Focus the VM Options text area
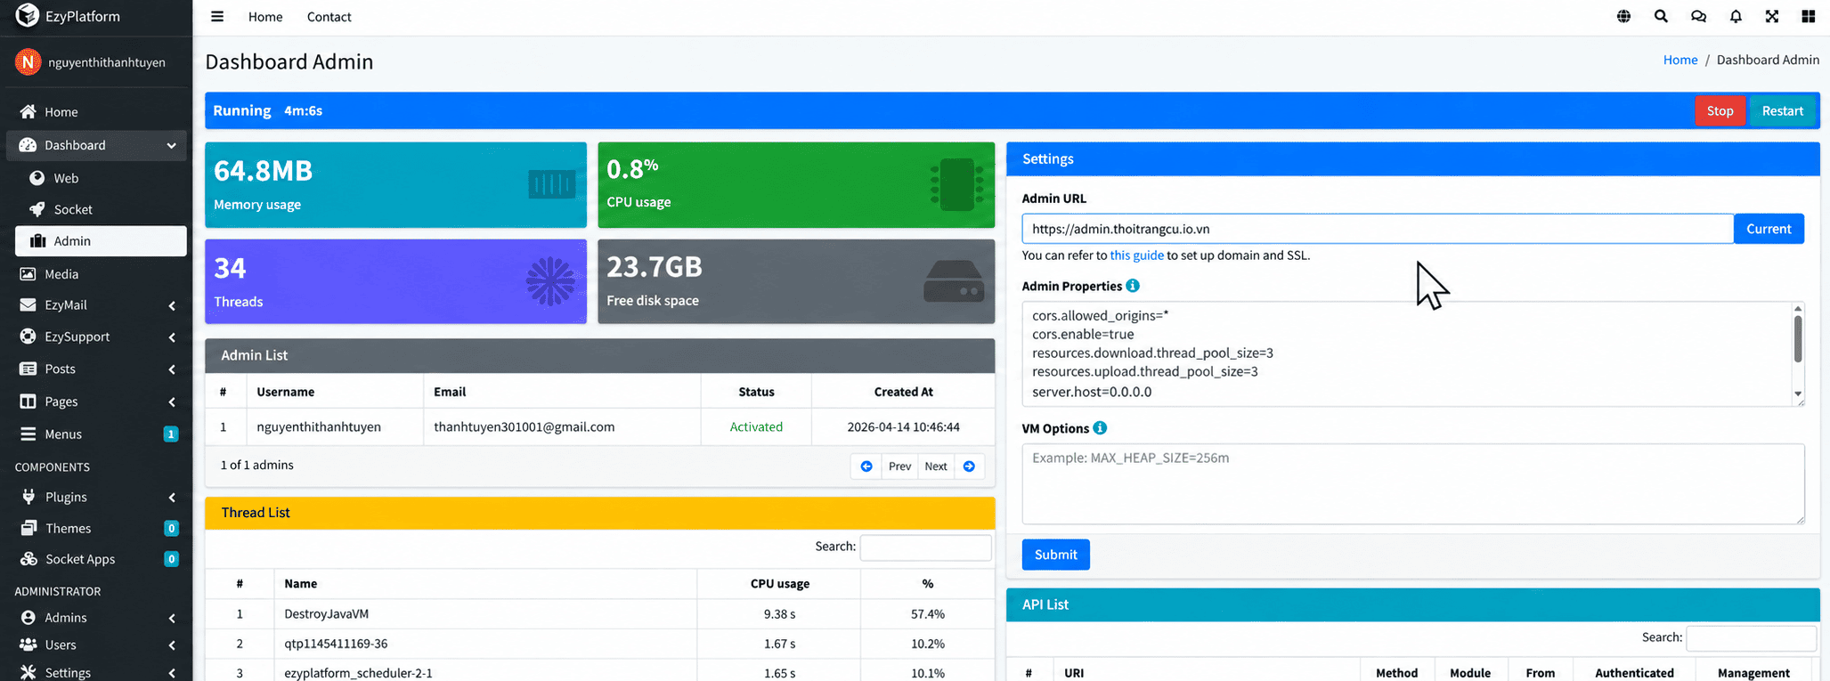The image size is (1830, 681). click(x=1413, y=484)
